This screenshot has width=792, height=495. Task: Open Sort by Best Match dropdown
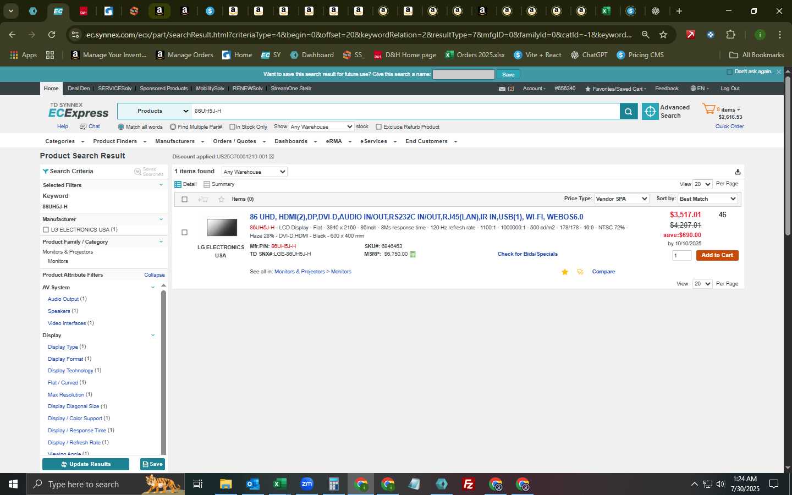[708, 199]
